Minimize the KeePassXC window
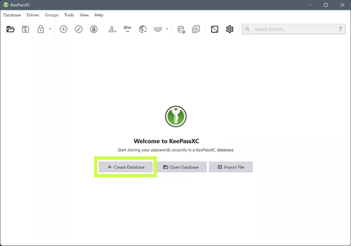 (x=310, y=5)
